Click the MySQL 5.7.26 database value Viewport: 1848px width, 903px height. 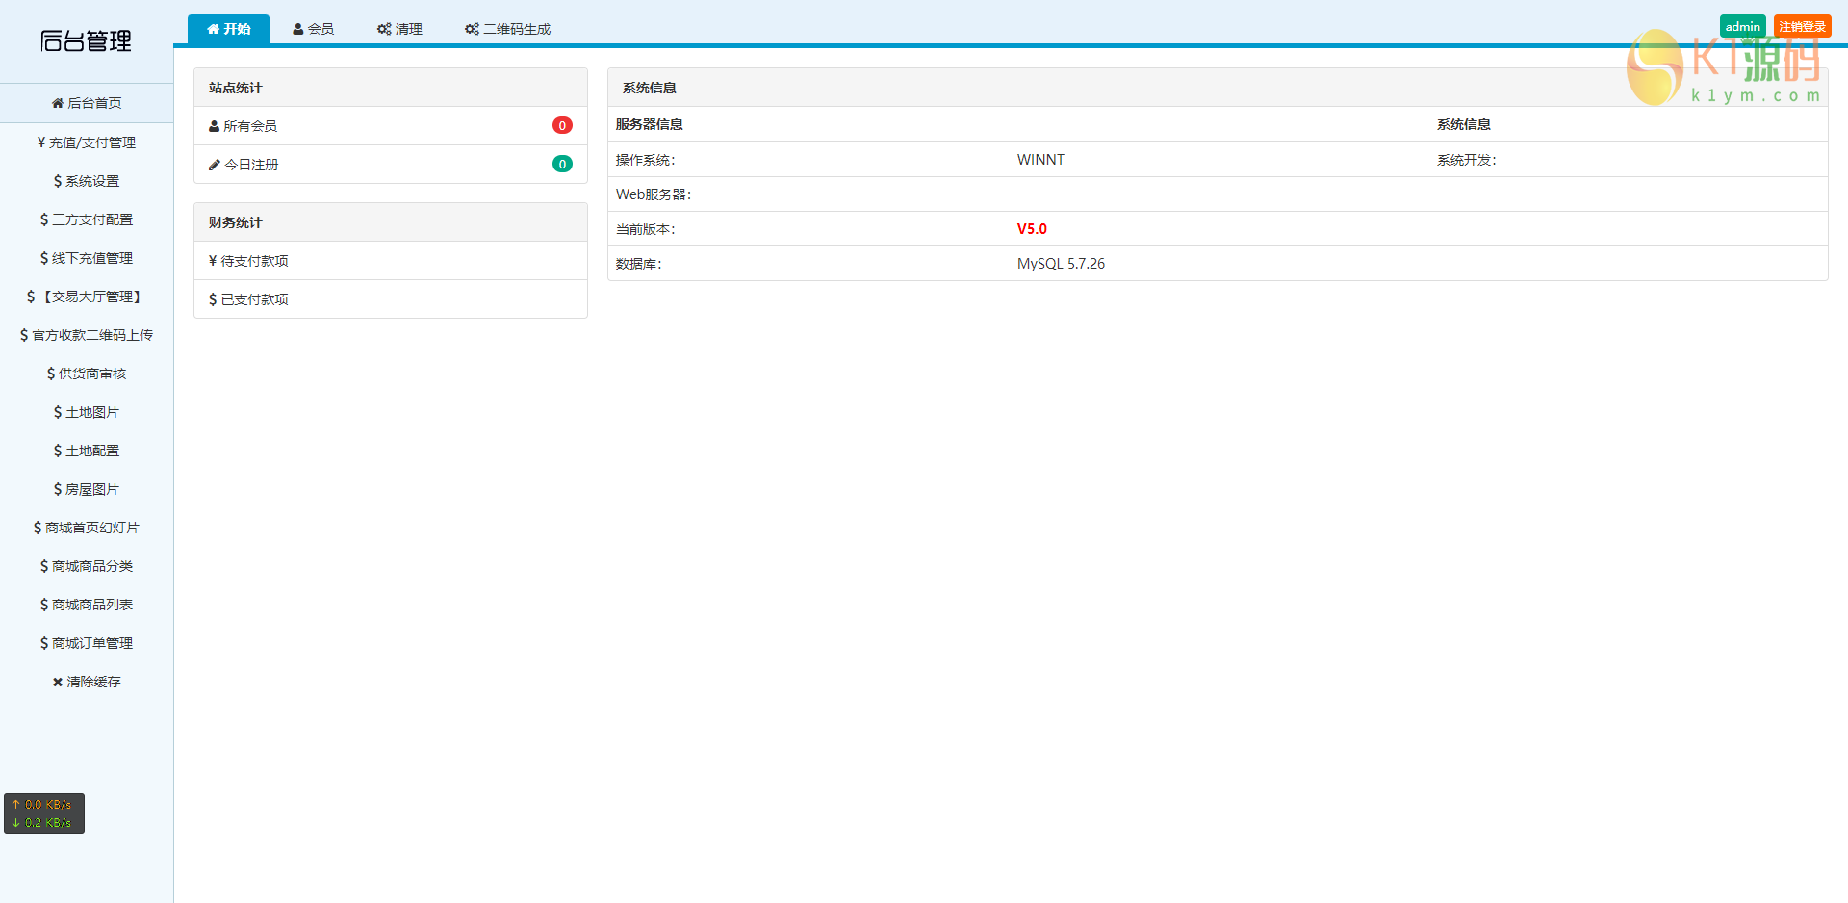[1061, 264]
